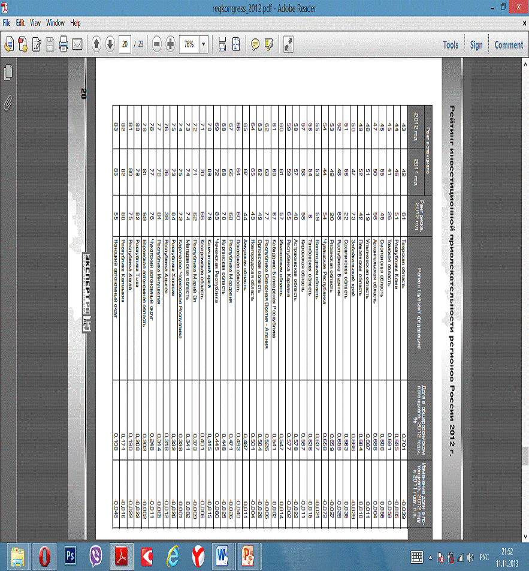Open the Edit menu
Screen dimensions: 529x571
tap(20, 23)
